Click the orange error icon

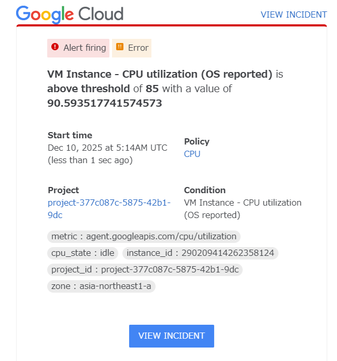pyautogui.click(x=120, y=48)
